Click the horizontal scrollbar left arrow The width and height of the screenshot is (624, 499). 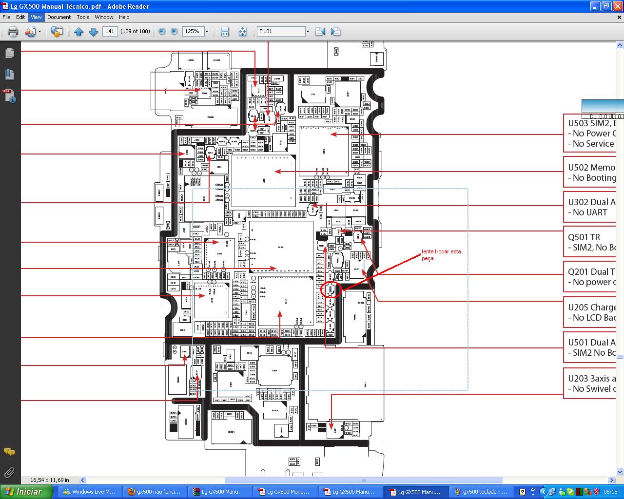coord(83,480)
